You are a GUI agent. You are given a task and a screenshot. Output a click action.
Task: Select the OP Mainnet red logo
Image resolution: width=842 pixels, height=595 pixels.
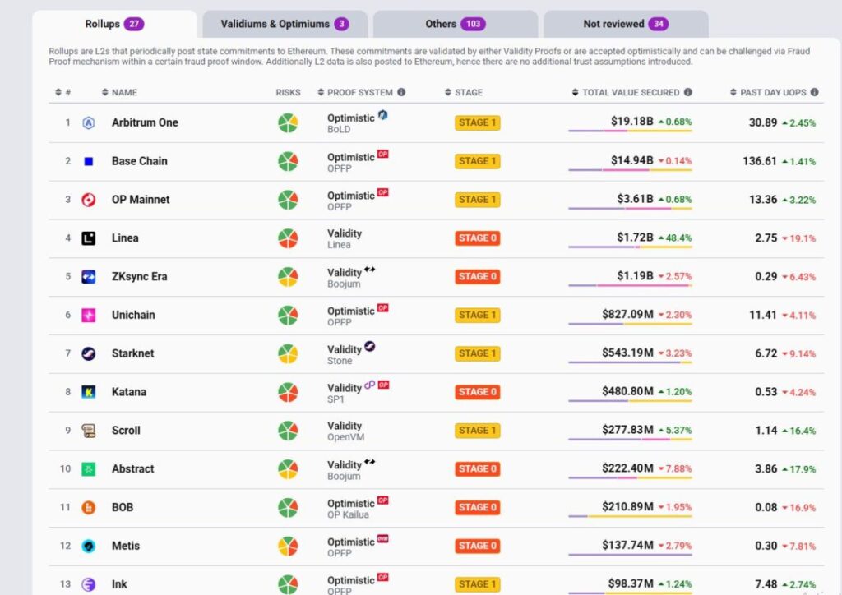pos(89,200)
